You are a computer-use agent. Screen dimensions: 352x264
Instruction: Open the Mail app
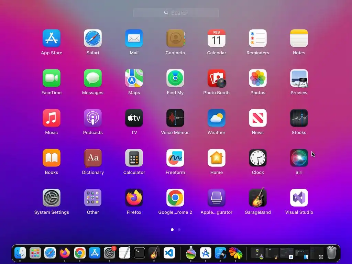point(134,38)
